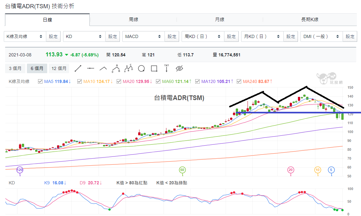
Task: Select the horizontal line drawing tool
Action: coord(91,68)
